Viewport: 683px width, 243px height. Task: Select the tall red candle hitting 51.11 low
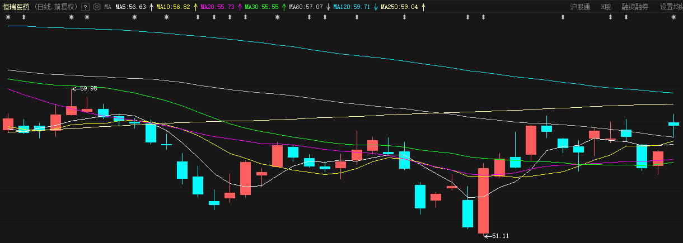coord(483,201)
